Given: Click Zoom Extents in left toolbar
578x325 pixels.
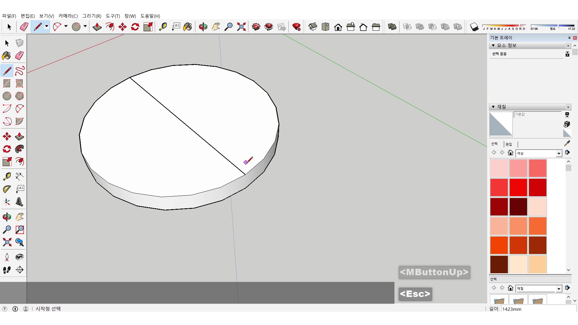Looking at the screenshot, I should pos(7,242).
